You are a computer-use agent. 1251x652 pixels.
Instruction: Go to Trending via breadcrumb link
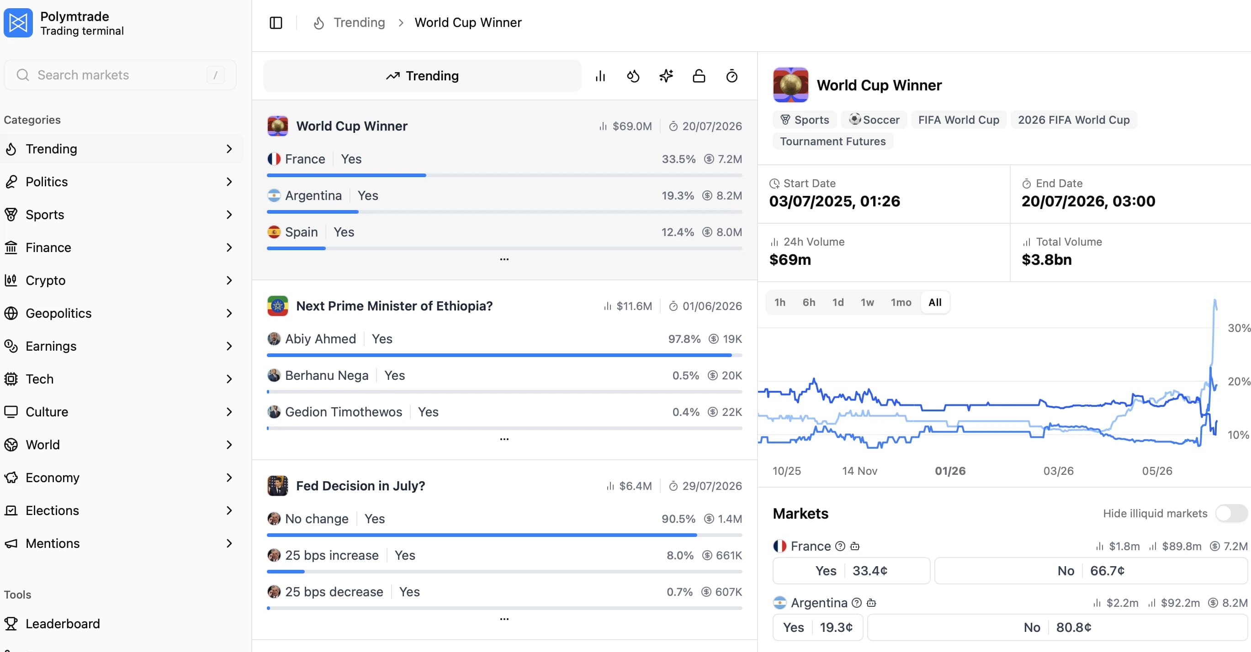pos(359,23)
